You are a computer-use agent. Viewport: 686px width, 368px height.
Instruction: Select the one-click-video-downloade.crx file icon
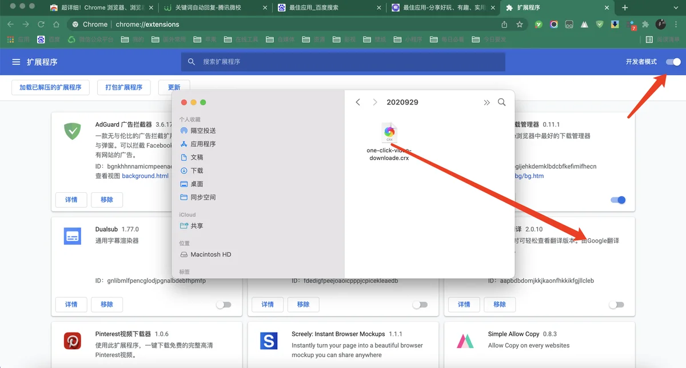coord(389,132)
